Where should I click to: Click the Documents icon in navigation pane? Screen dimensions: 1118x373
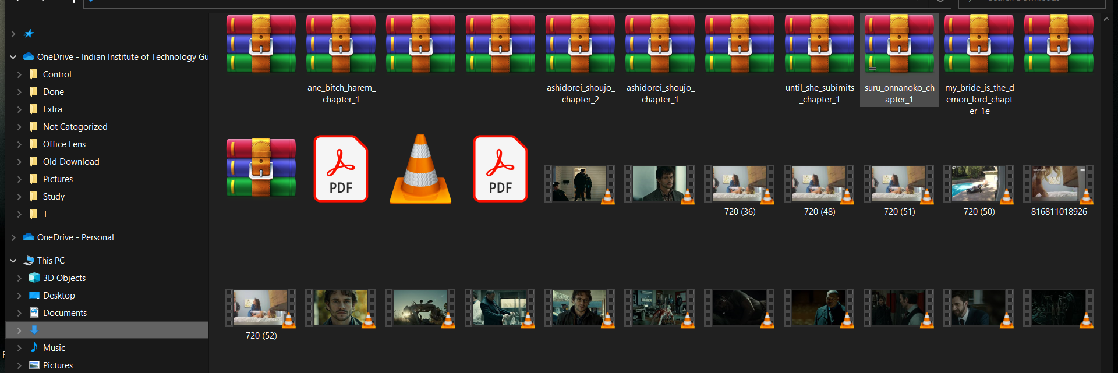pyautogui.click(x=34, y=312)
